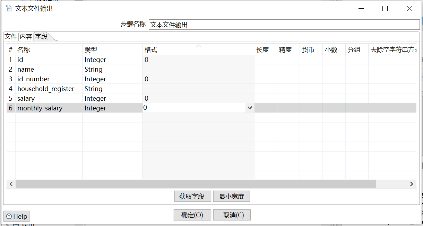Click the sort caret above the 格式 column
Image resolution: width=423 pixels, height=226 pixels.
click(x=198, y=45)
